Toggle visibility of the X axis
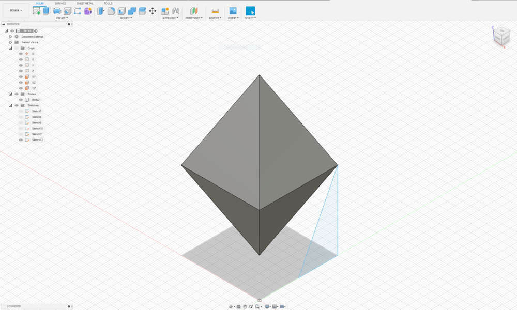 pos(21,59)
